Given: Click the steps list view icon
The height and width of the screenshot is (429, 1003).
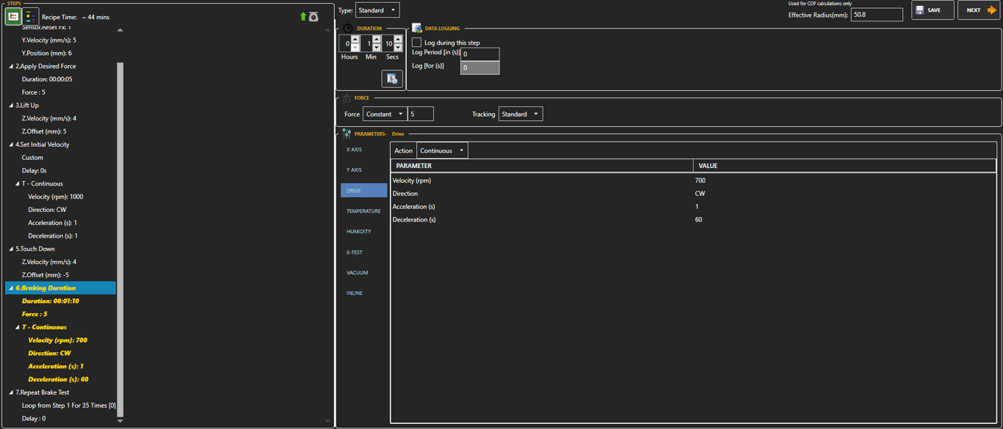Looking at the screenshot, I should (13, 16).
